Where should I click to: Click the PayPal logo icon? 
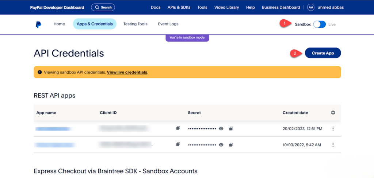click(38, 24)
